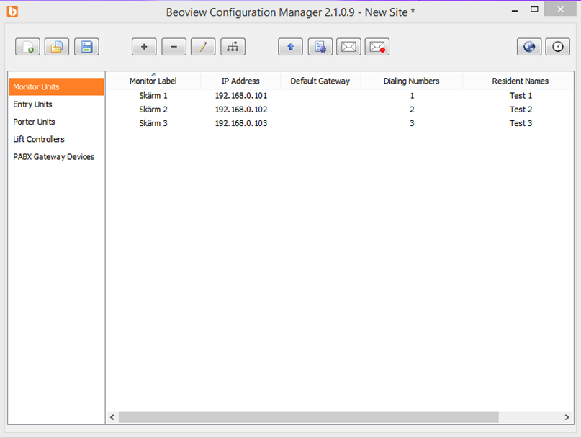
Task: Open the globe language icon
Action: [529, 47]
